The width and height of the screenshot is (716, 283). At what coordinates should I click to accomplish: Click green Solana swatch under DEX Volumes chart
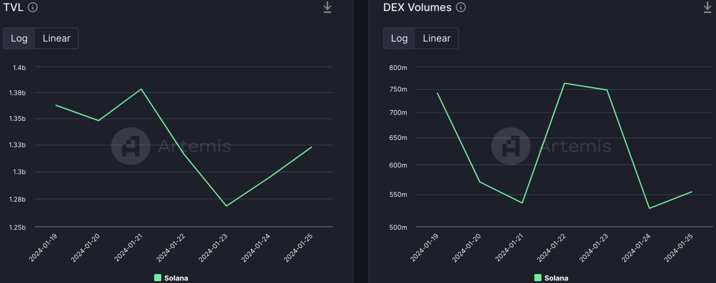(x=538, y=278)
